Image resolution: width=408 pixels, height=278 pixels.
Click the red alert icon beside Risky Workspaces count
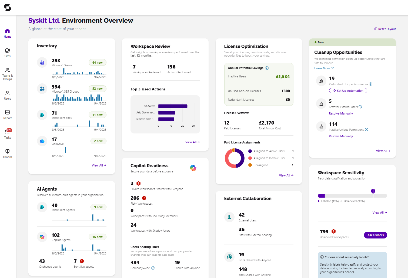tap(144, 198)
